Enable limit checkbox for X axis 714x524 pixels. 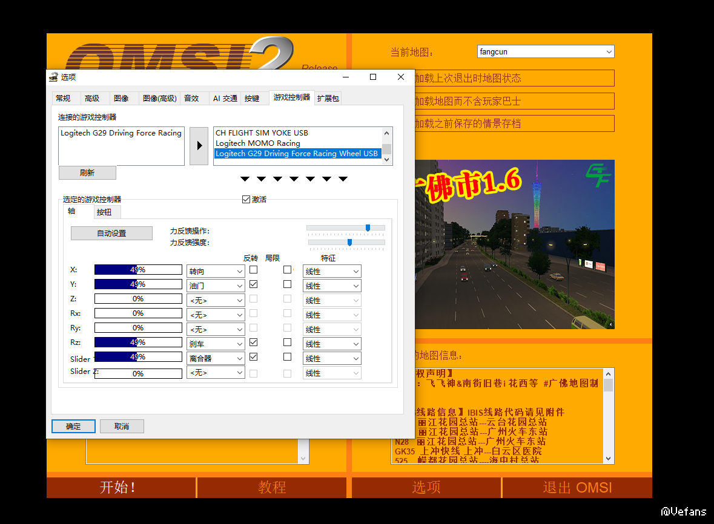(287, 270)
